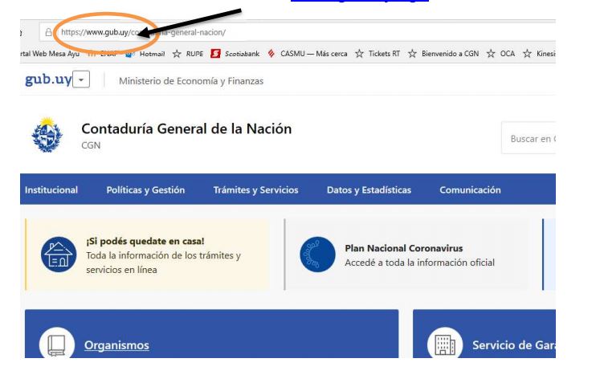Image resolution: width=600 pixels, height=387 pixels.
Task: Click the Organismos link
Action: pyautogui.click(x=116, y=345)
